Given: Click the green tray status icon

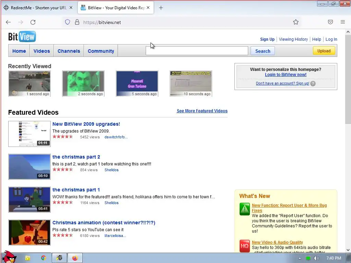Looking at the screenshot, I should [x=308, y=258].
